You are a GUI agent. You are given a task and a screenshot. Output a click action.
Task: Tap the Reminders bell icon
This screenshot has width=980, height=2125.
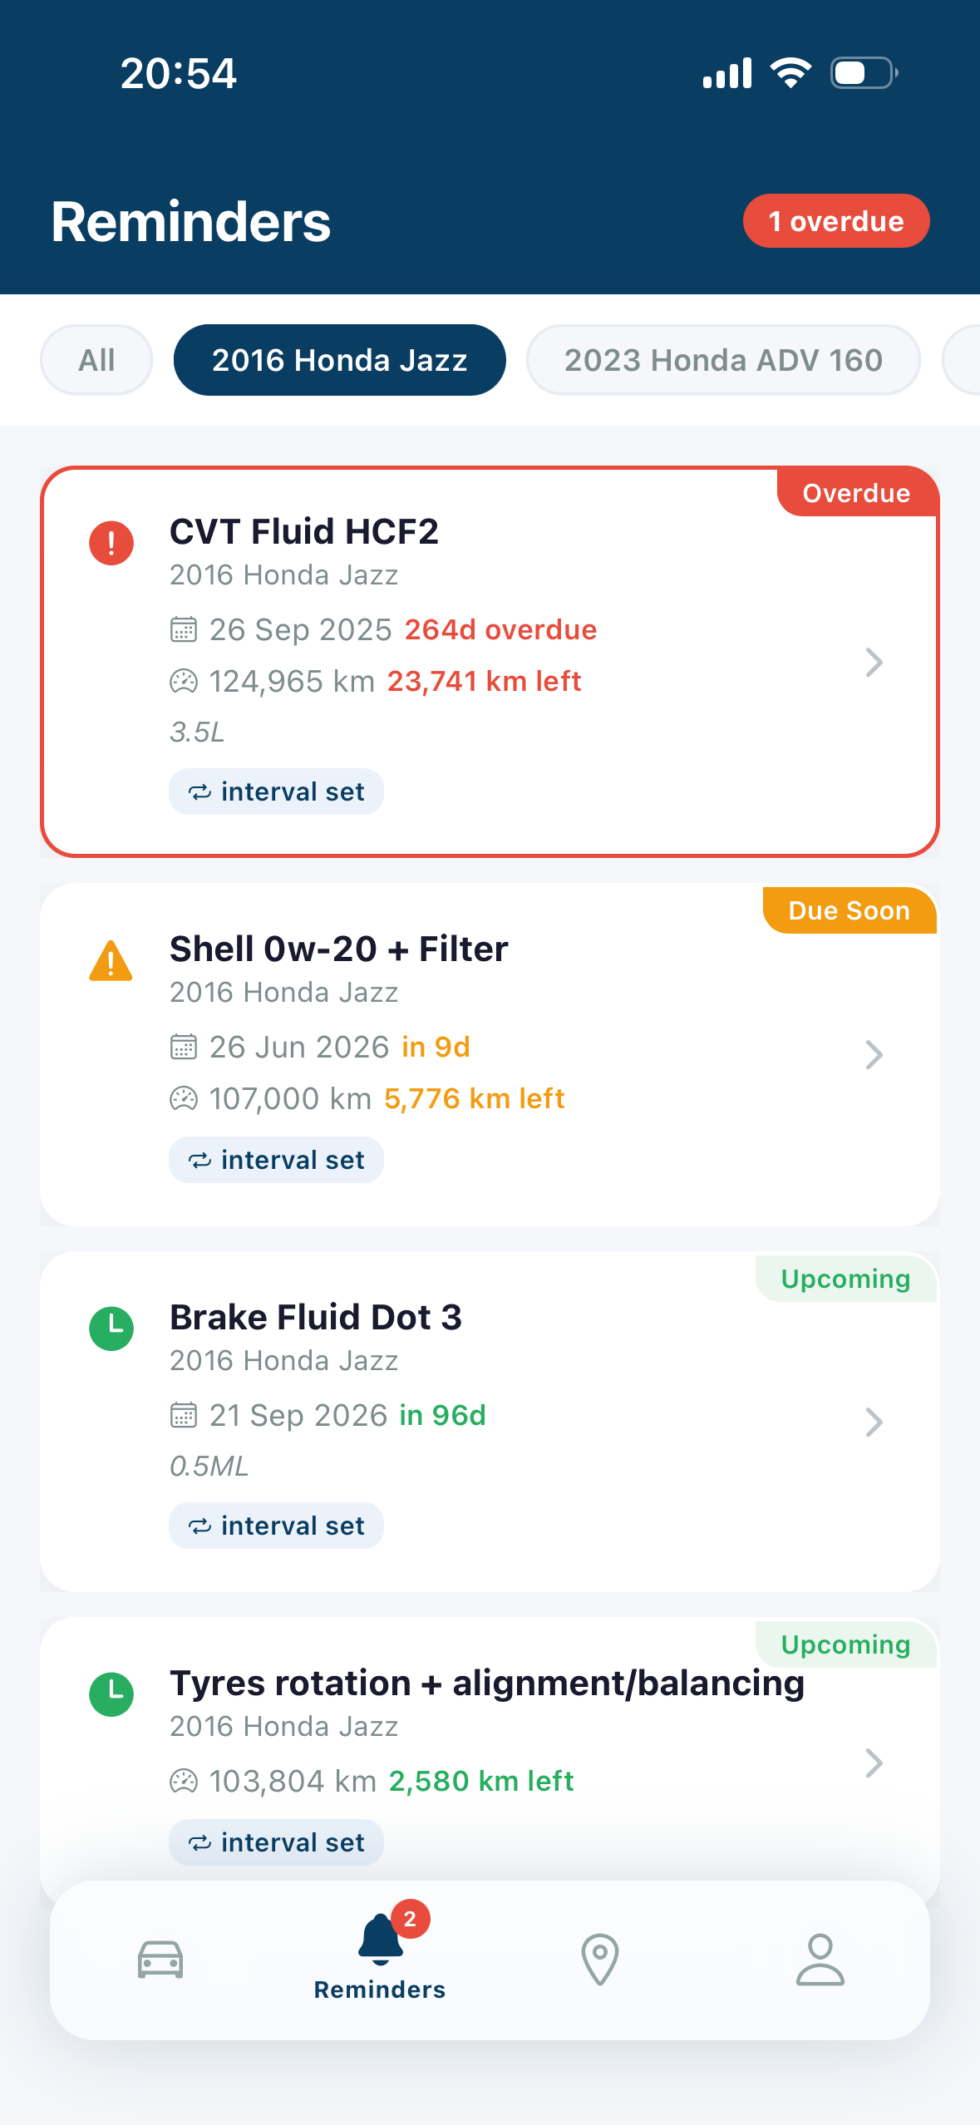tap(380, 1940)
